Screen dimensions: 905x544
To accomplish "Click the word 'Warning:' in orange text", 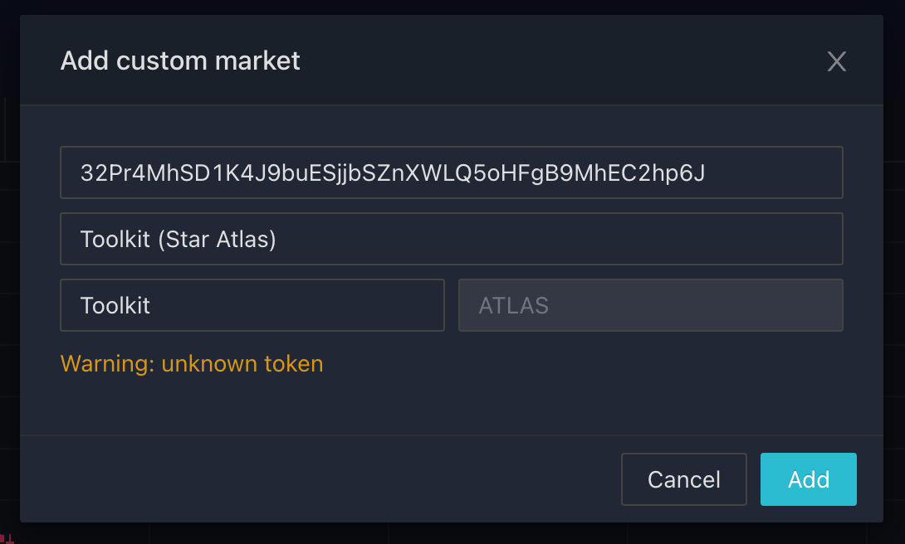I will (x=107, y=363).
